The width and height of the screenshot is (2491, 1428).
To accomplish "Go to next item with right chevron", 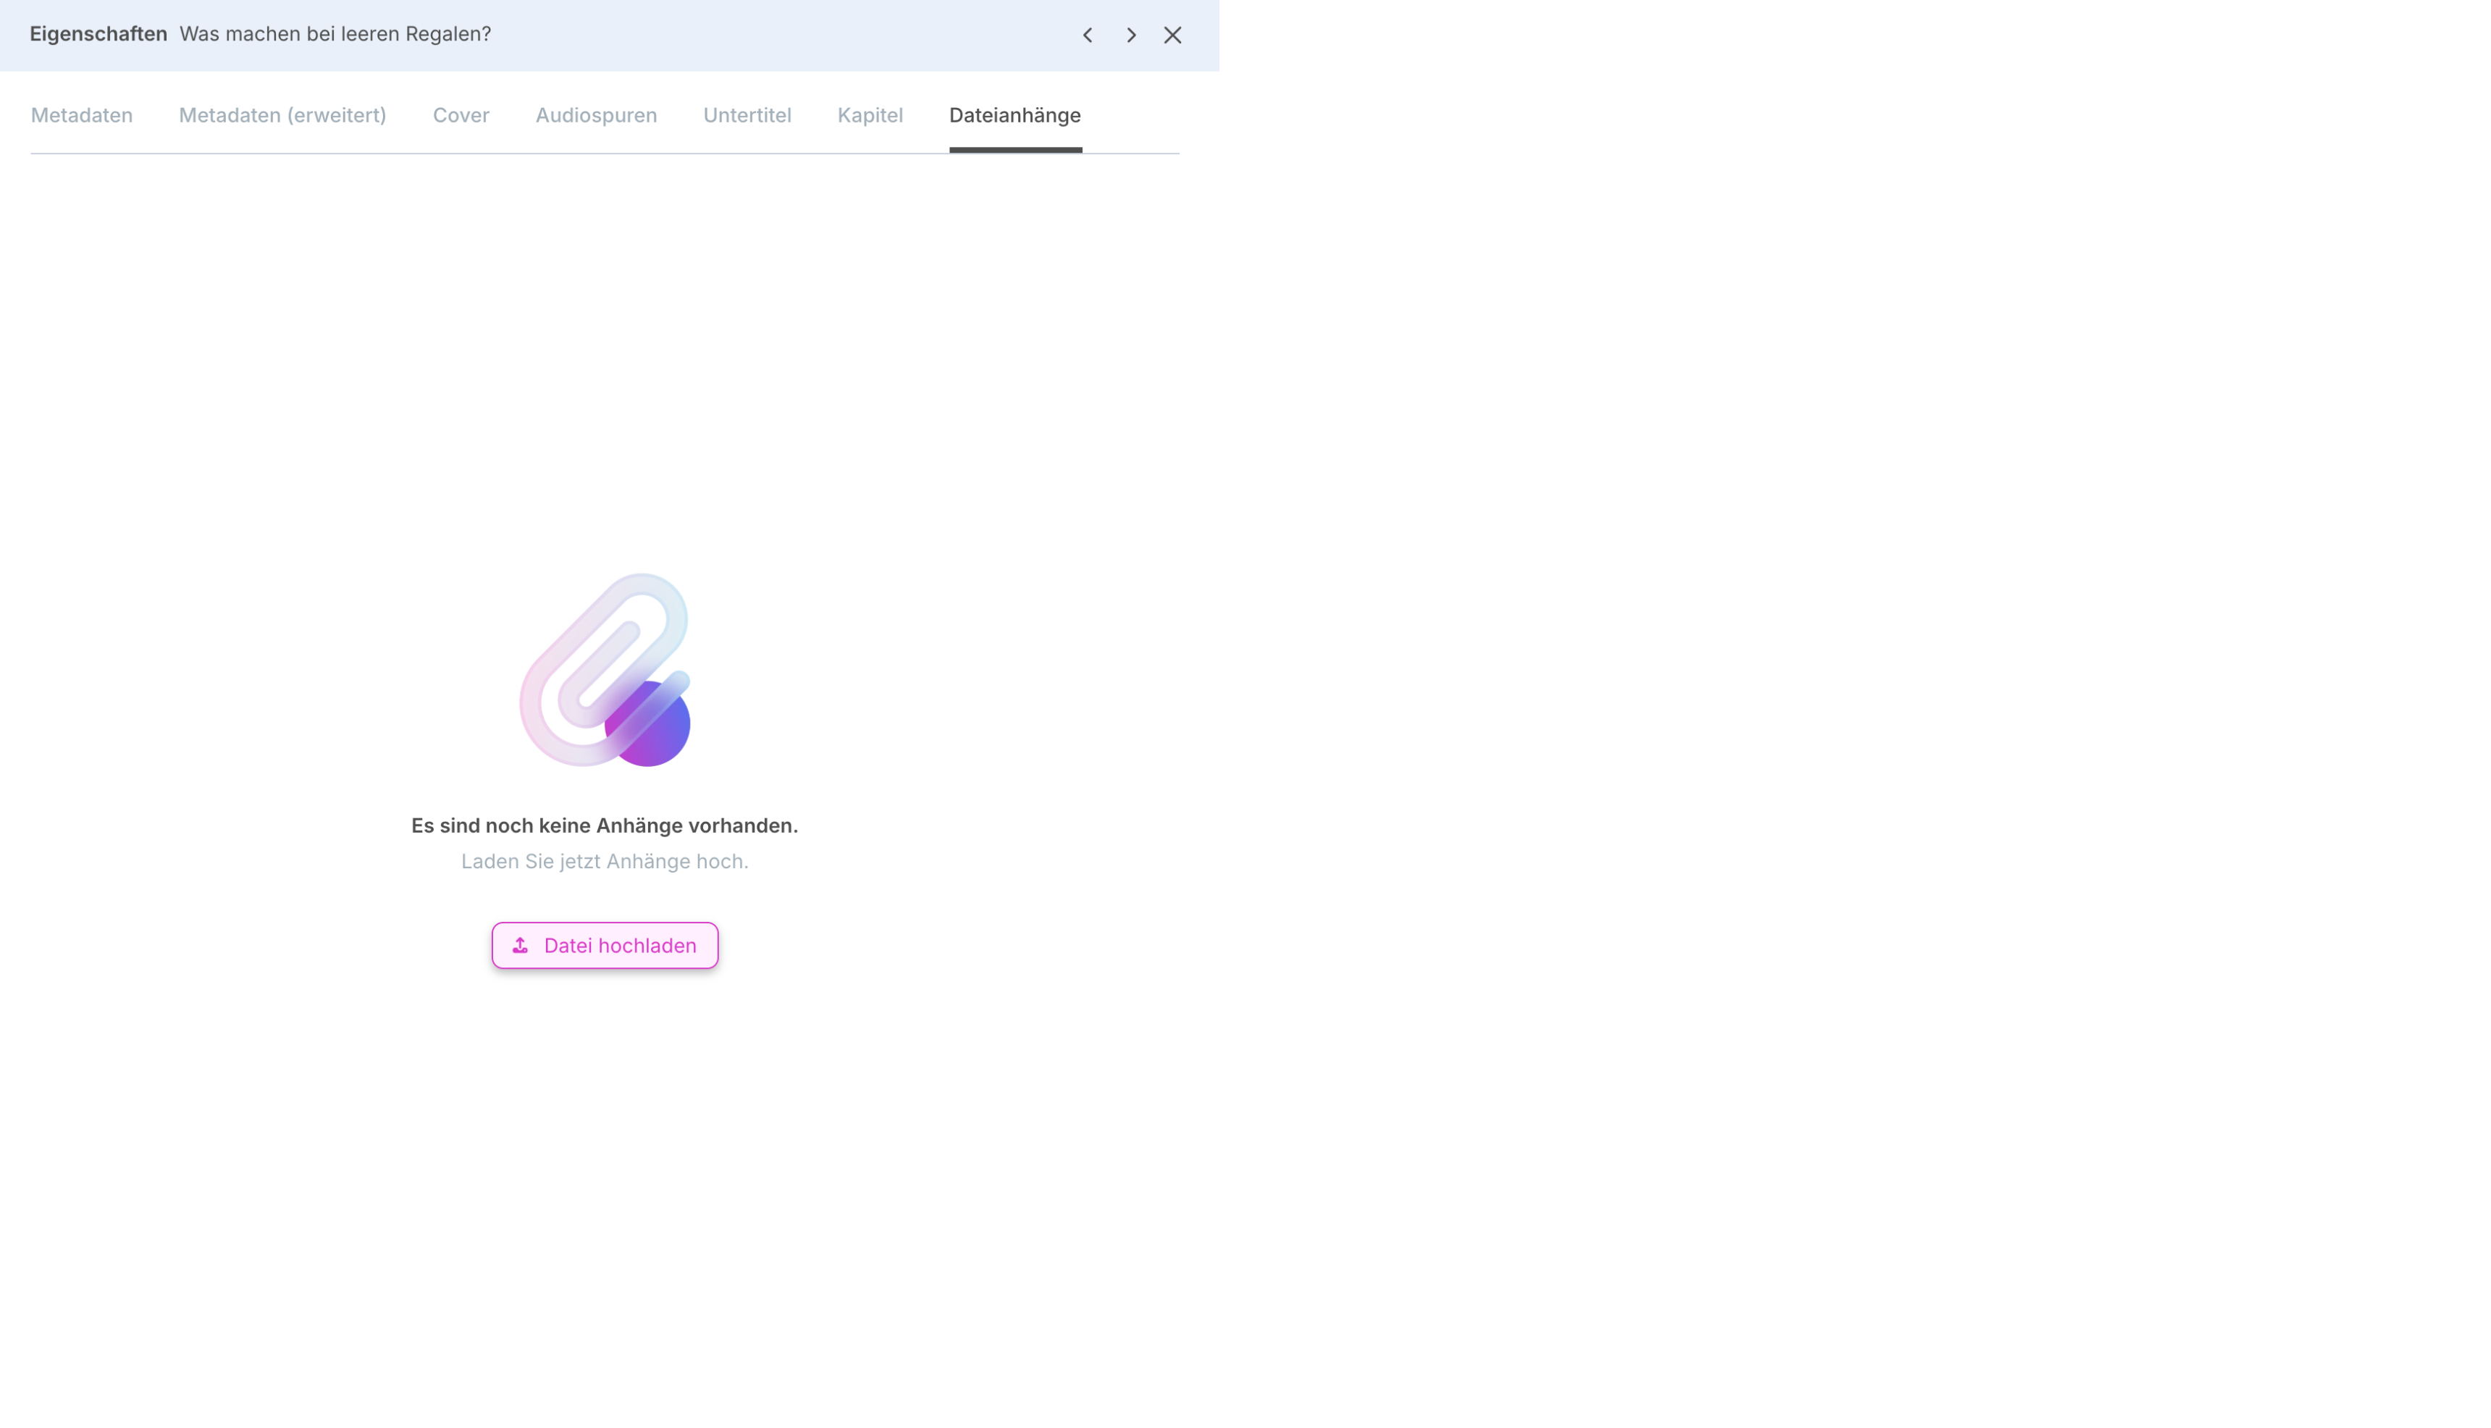I will point(1131,35).
